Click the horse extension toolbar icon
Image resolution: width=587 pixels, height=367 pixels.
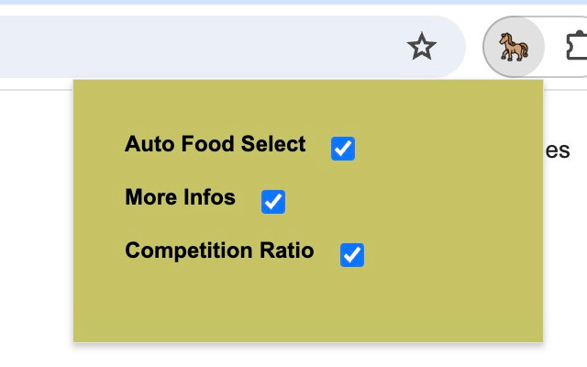pyautogui.click(x=514, y=46)
